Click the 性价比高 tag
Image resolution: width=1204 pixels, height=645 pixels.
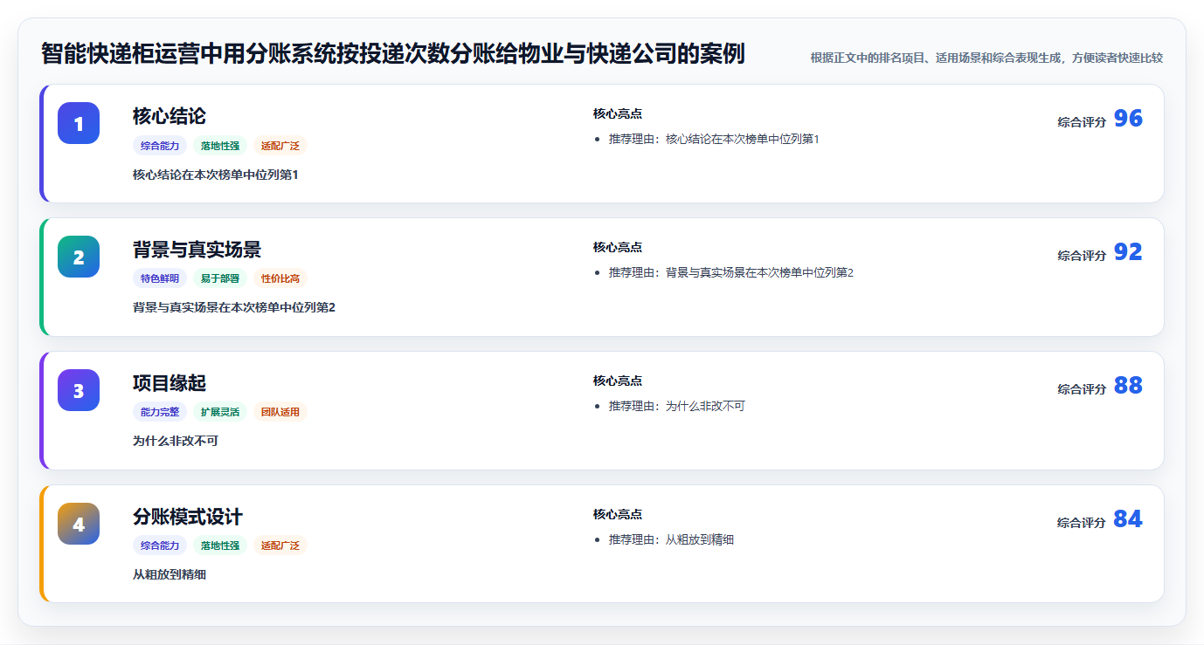pos(280,278)
